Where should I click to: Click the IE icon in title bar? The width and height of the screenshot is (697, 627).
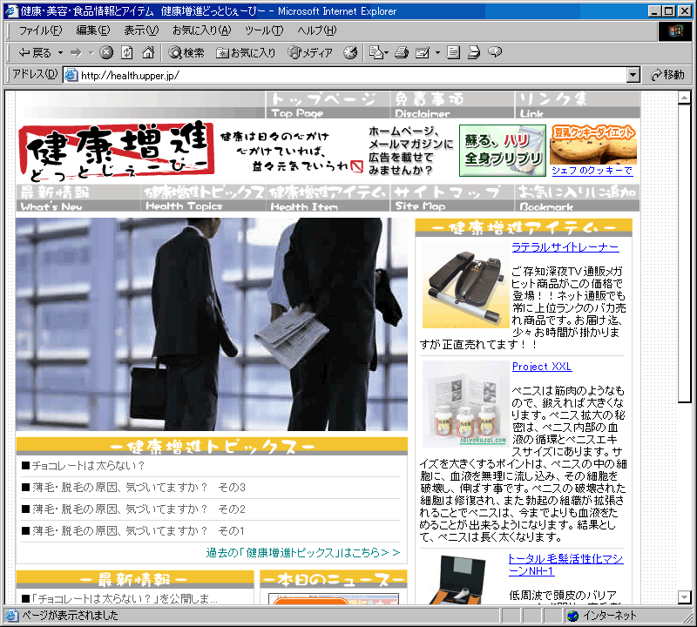pos(10,10)
